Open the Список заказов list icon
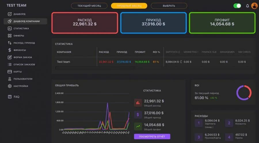 (x=9, y=64)
